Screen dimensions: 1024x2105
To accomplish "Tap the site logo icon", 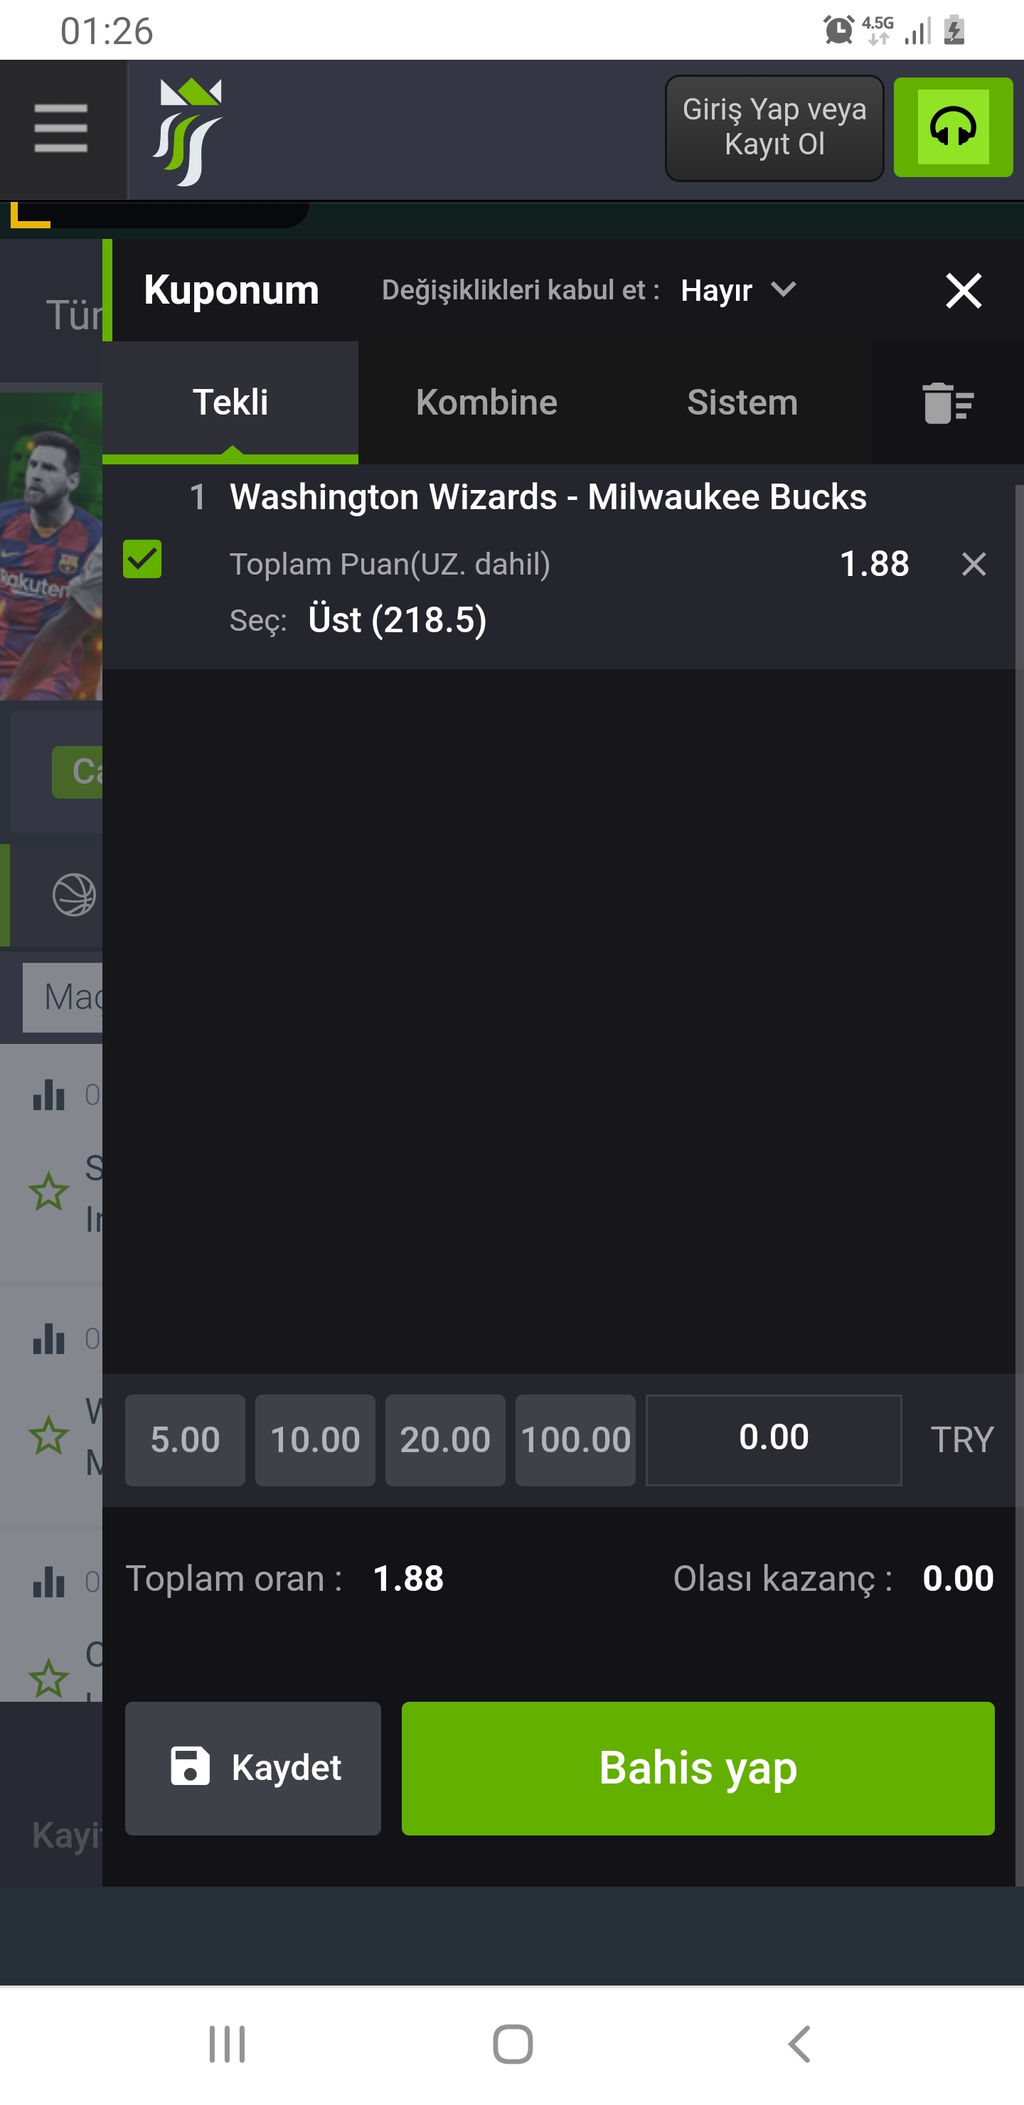I will [x=187, y=132].
